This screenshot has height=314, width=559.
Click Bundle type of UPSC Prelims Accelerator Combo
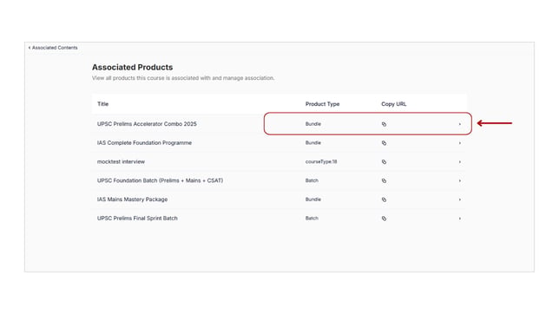pos(313,124)
